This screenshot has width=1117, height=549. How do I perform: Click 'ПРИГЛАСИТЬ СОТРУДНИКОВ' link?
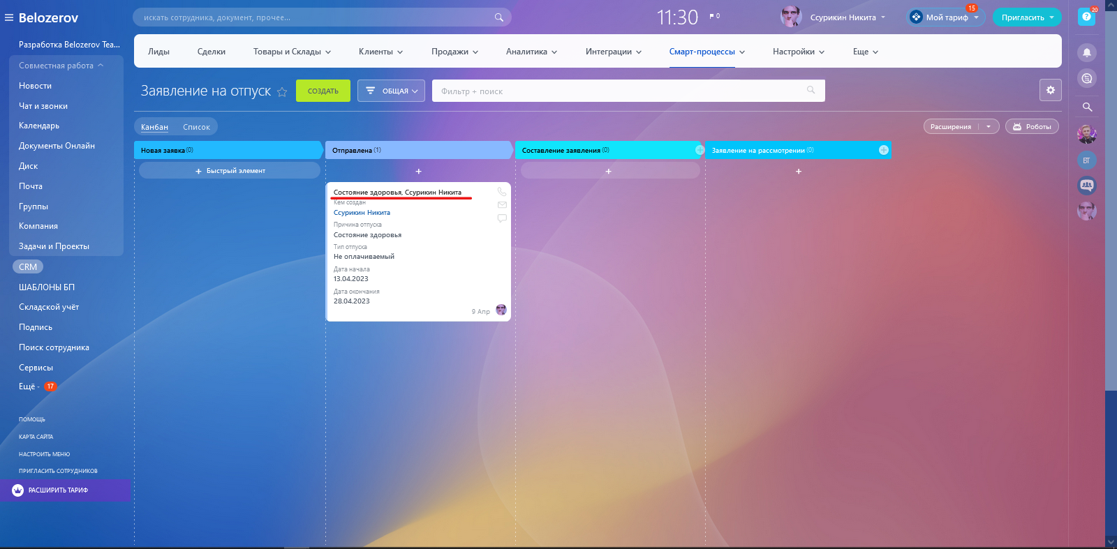coord(58,471)
